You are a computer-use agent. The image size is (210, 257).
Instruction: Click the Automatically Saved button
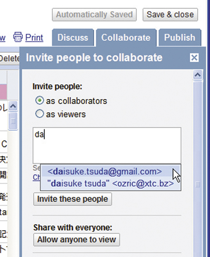point(94,15)
